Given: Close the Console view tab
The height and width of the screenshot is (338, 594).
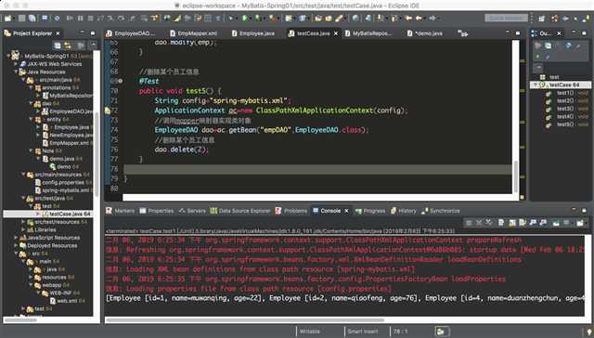Looking at the screenshot, I should pos(346,211).
